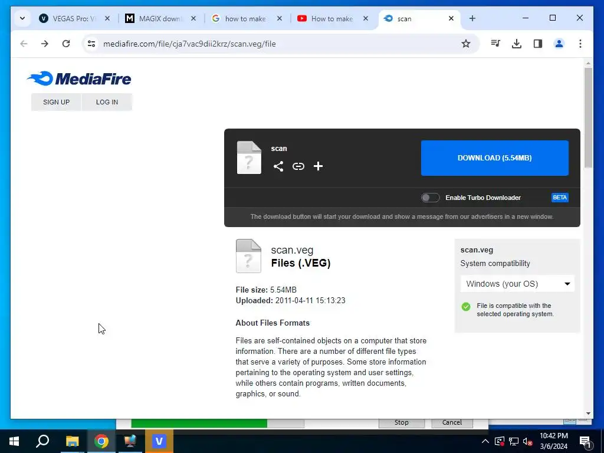
Task: Click the scan.veg System compatibility title
Action: (477, 250)
